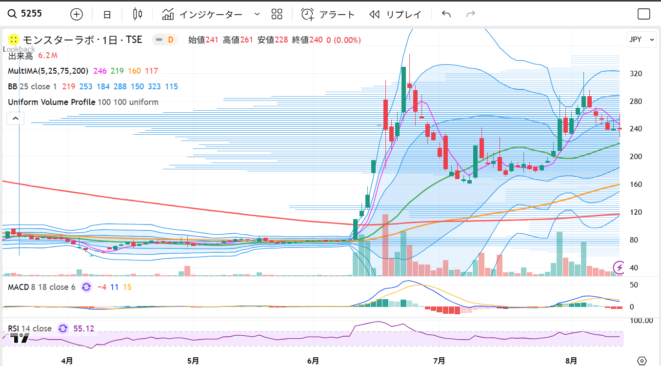Viewport: 661px width, 366px height.
Task: Click the 160 price axis label
Action: [635, 184]
